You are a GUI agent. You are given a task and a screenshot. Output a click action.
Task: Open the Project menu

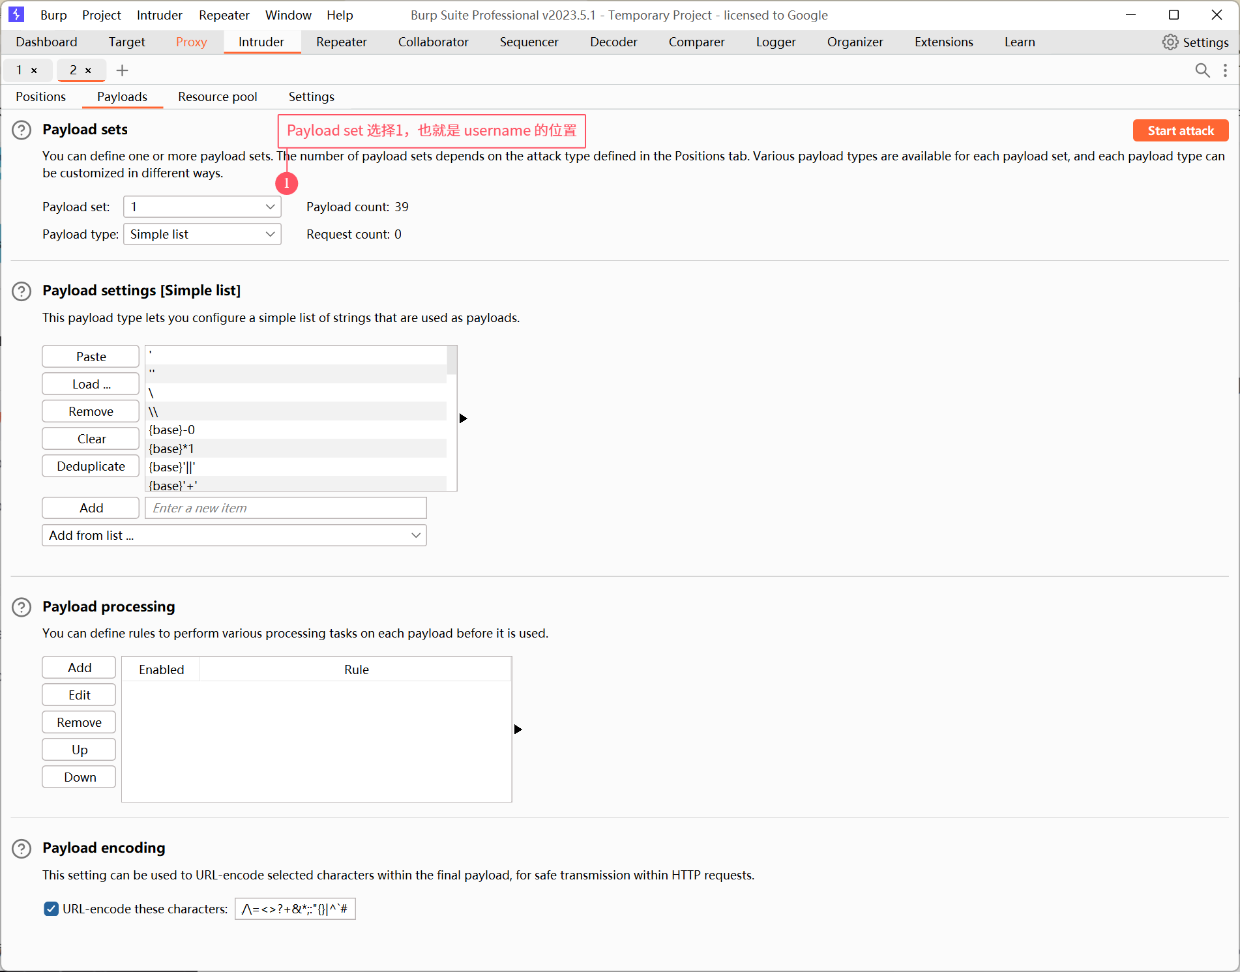(102, 15)
